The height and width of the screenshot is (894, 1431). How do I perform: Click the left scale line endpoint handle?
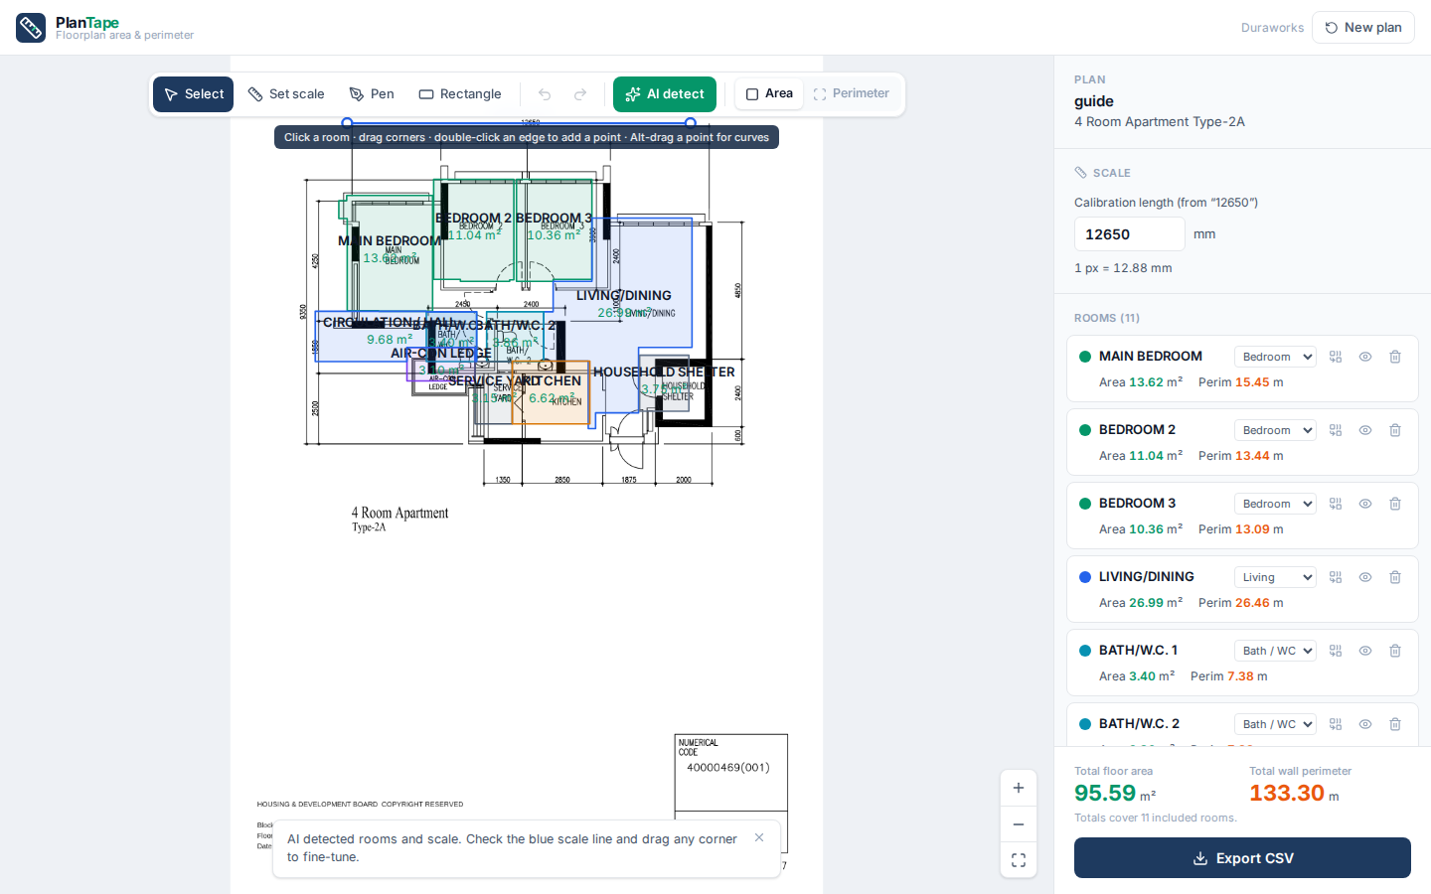347,123
